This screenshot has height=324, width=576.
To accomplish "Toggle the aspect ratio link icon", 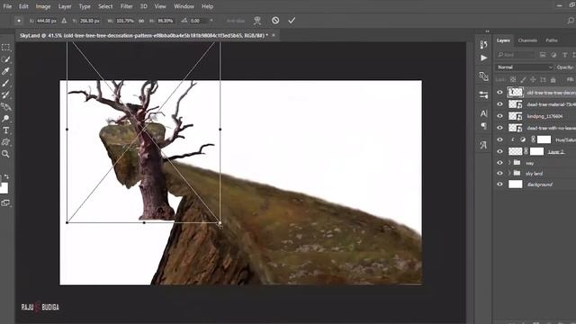I will (x=141, y=21).
